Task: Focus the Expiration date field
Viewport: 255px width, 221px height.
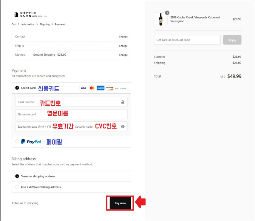Action: pos(42,126)
